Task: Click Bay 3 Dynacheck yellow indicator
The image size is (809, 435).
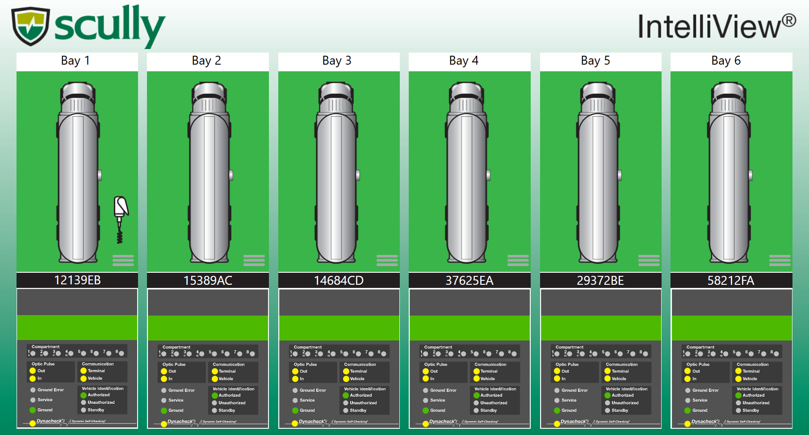Action: click(x=295, y=423)
